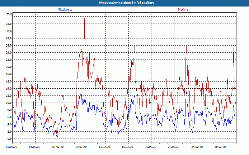Select the 8,0 y-axis value
249x155 pixels.
(9, 110)
